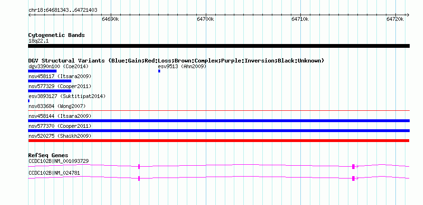The width and height of the screenshot is (423, 205).
Task: Click the DGV Structural Variants track title
Action: [176, 61]
